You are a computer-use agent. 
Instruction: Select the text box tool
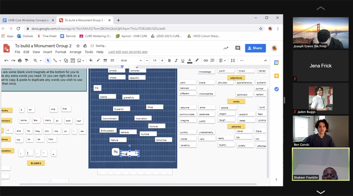[x=73, y=60]
